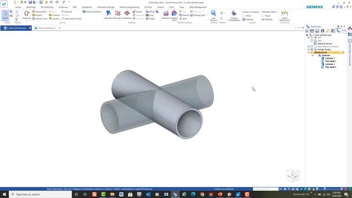Select the Intersection Point command
This screenshot has width=352, height=198.
[x=71, y=19]
